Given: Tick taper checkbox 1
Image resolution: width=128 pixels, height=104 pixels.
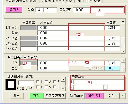Looking at the screenshot, I should 38,82.
